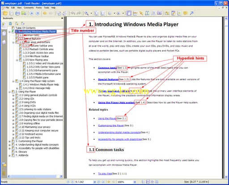Open the 100% zoom level dropdown
The width and height of the screenshot is (229, 185).
135,182
